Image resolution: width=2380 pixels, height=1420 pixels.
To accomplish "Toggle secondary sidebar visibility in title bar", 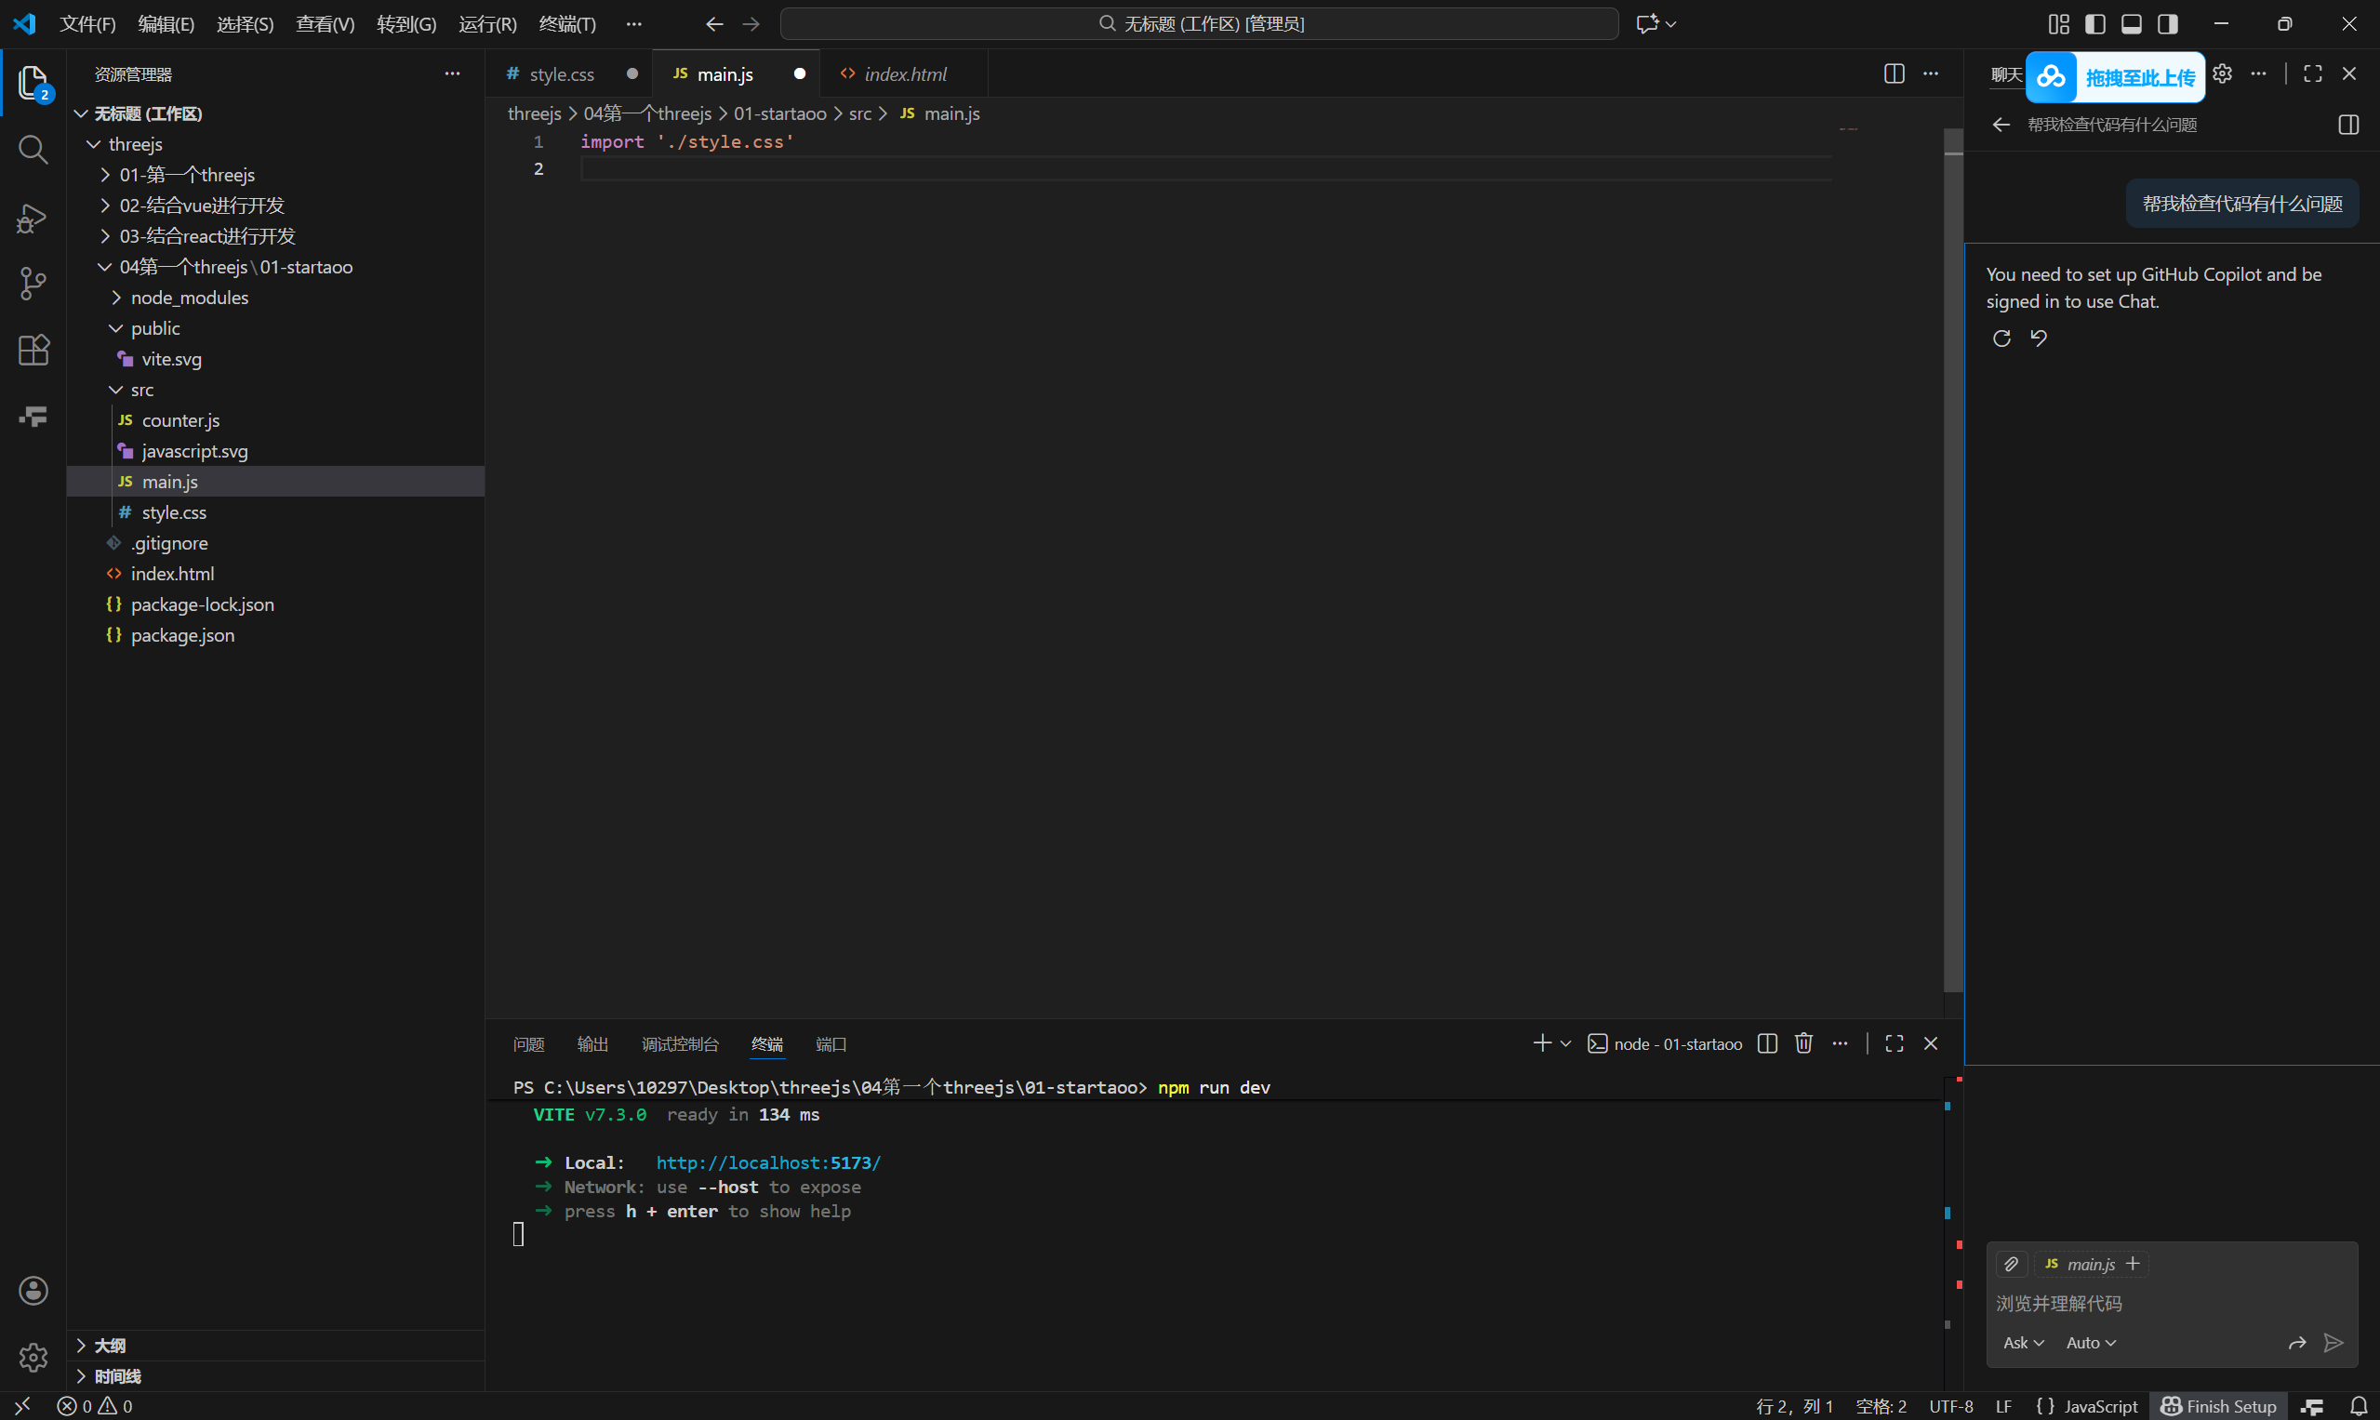I will point(2168,24).
